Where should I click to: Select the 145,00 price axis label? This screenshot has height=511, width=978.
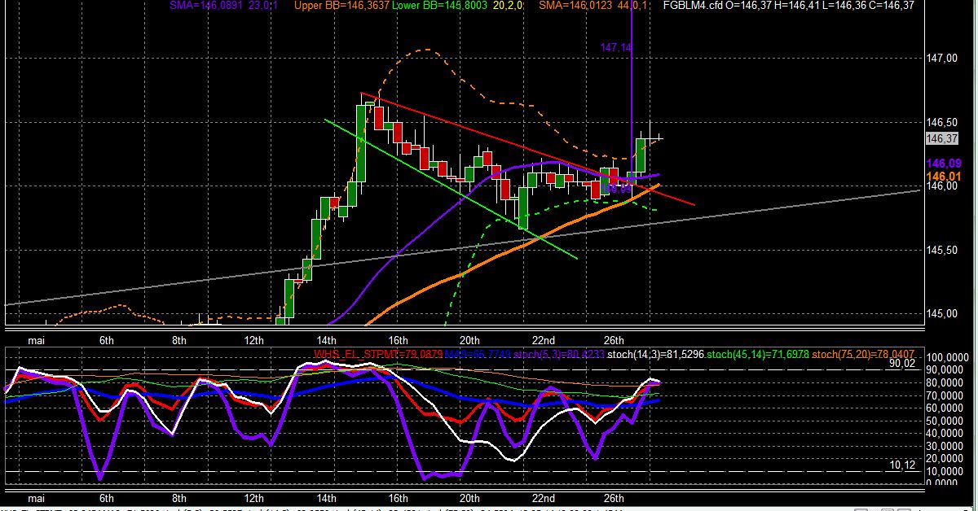pyautogui.click(x=941, y=314)
